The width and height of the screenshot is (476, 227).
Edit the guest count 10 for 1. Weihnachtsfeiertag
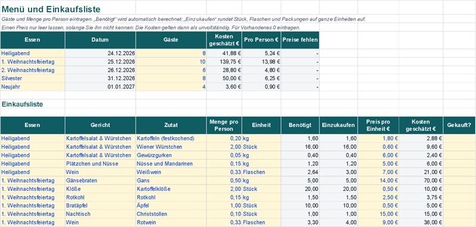[171, 62]
